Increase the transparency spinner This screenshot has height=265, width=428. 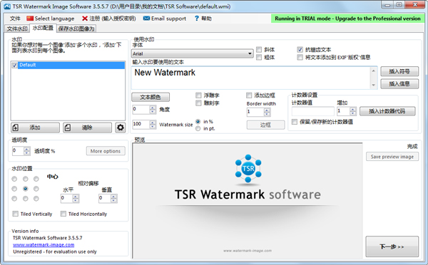[27, 149]
